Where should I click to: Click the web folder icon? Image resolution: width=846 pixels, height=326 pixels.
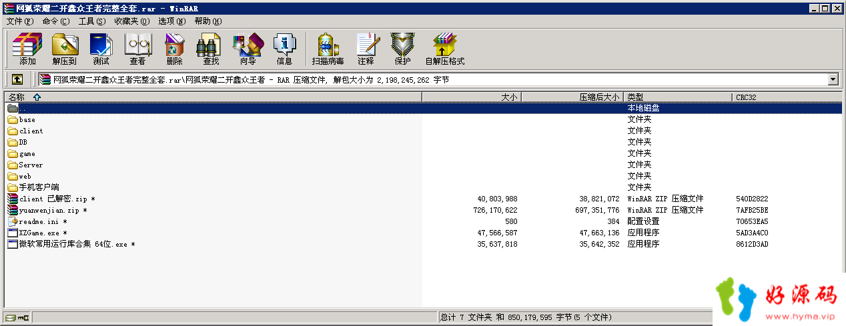click(13, 177)
